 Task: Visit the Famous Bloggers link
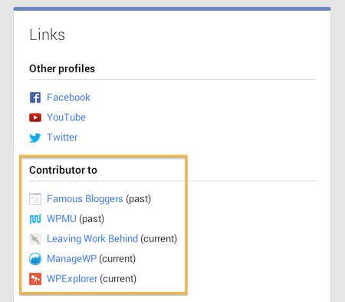[85, 199]
